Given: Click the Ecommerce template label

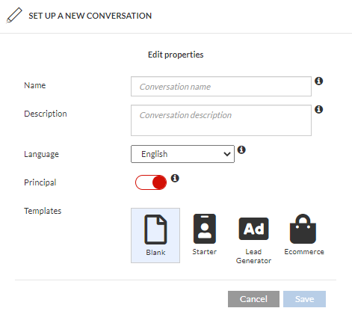Looking at the screenshot, I should (304, 252).
